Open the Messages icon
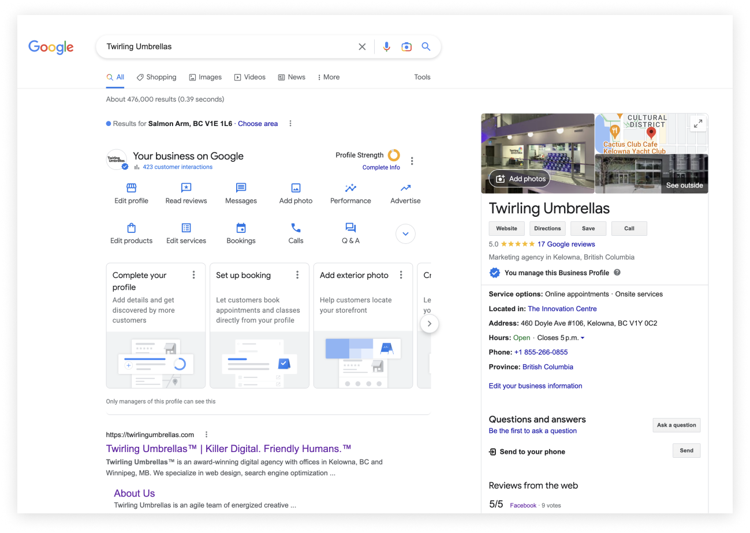This screenshot has height=533, width=750. coord(241,188)
